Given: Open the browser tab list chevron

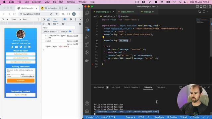Looking at the screenshot, I should point(79,8).
